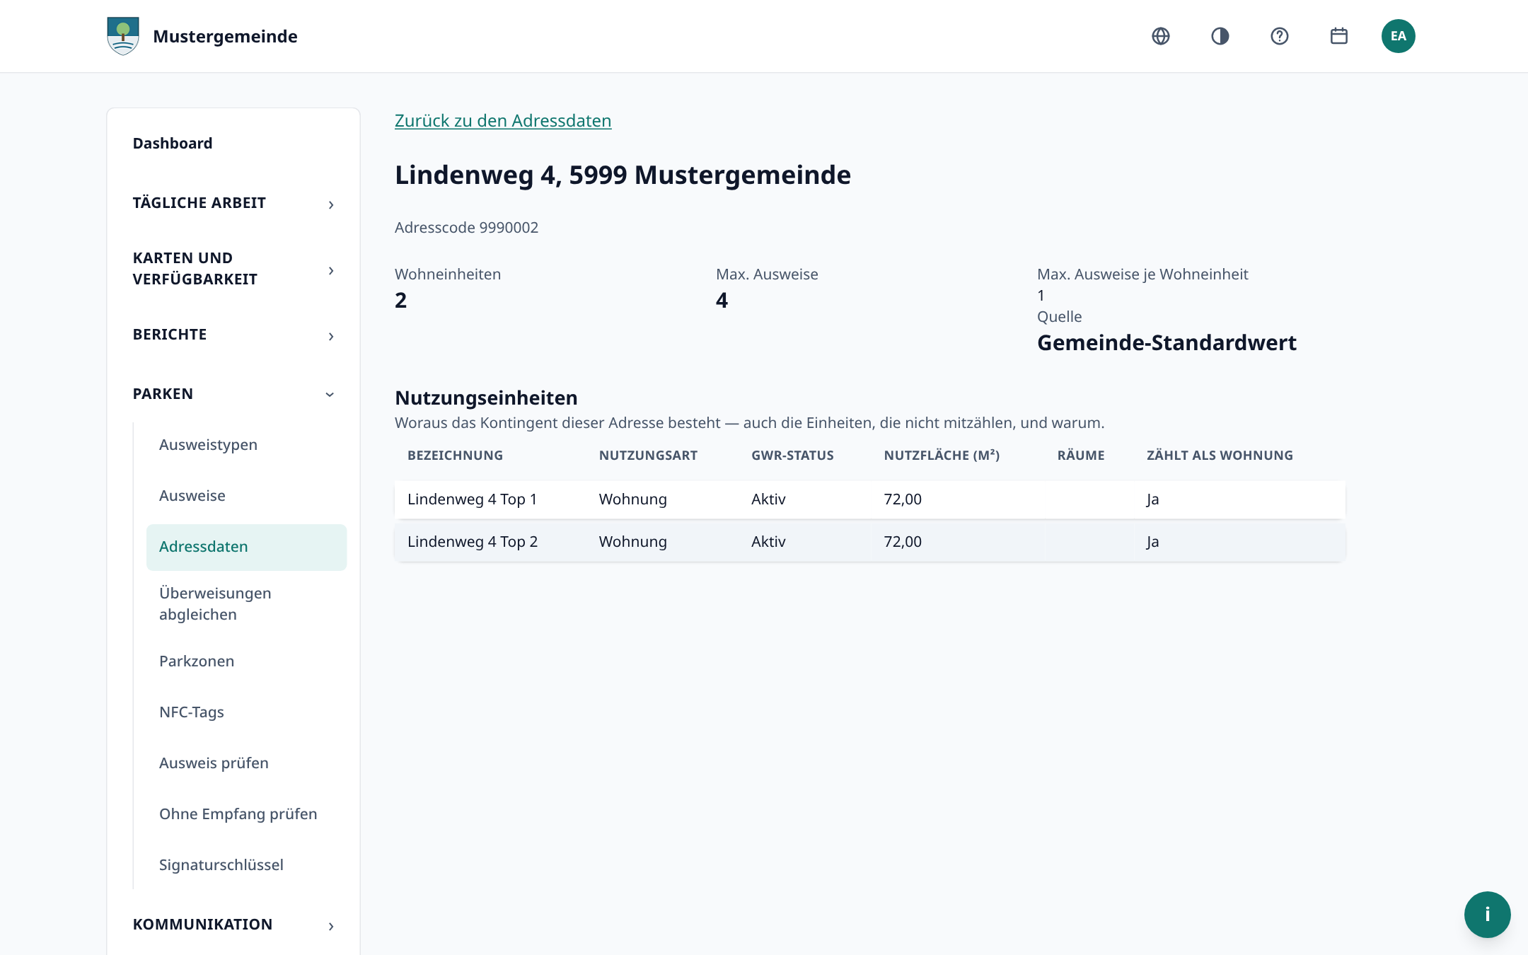Open NFC-Tags sidebar entry
The width and height of the screenshot is (1528, 955).
pos(192,712)
